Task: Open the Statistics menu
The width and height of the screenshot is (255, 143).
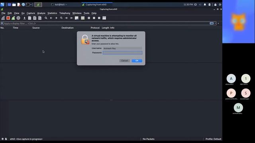Action: click(52, 13)
